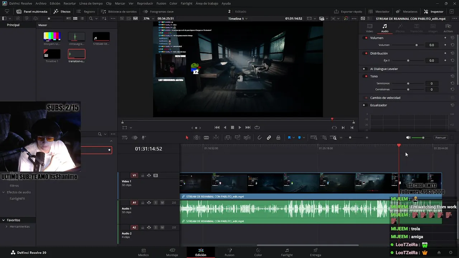Screen dimensions: 459x258
Task: Solo the Audio 2 track
Action: (156, 228)
